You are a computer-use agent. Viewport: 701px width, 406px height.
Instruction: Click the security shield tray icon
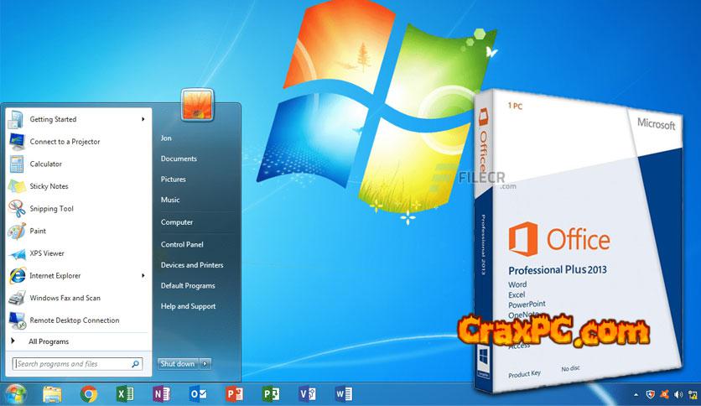click(651, 394)
